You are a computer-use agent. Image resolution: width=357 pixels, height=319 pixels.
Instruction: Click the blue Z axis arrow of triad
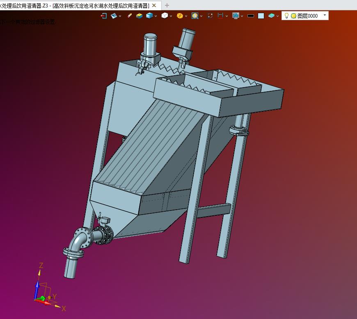37,290
